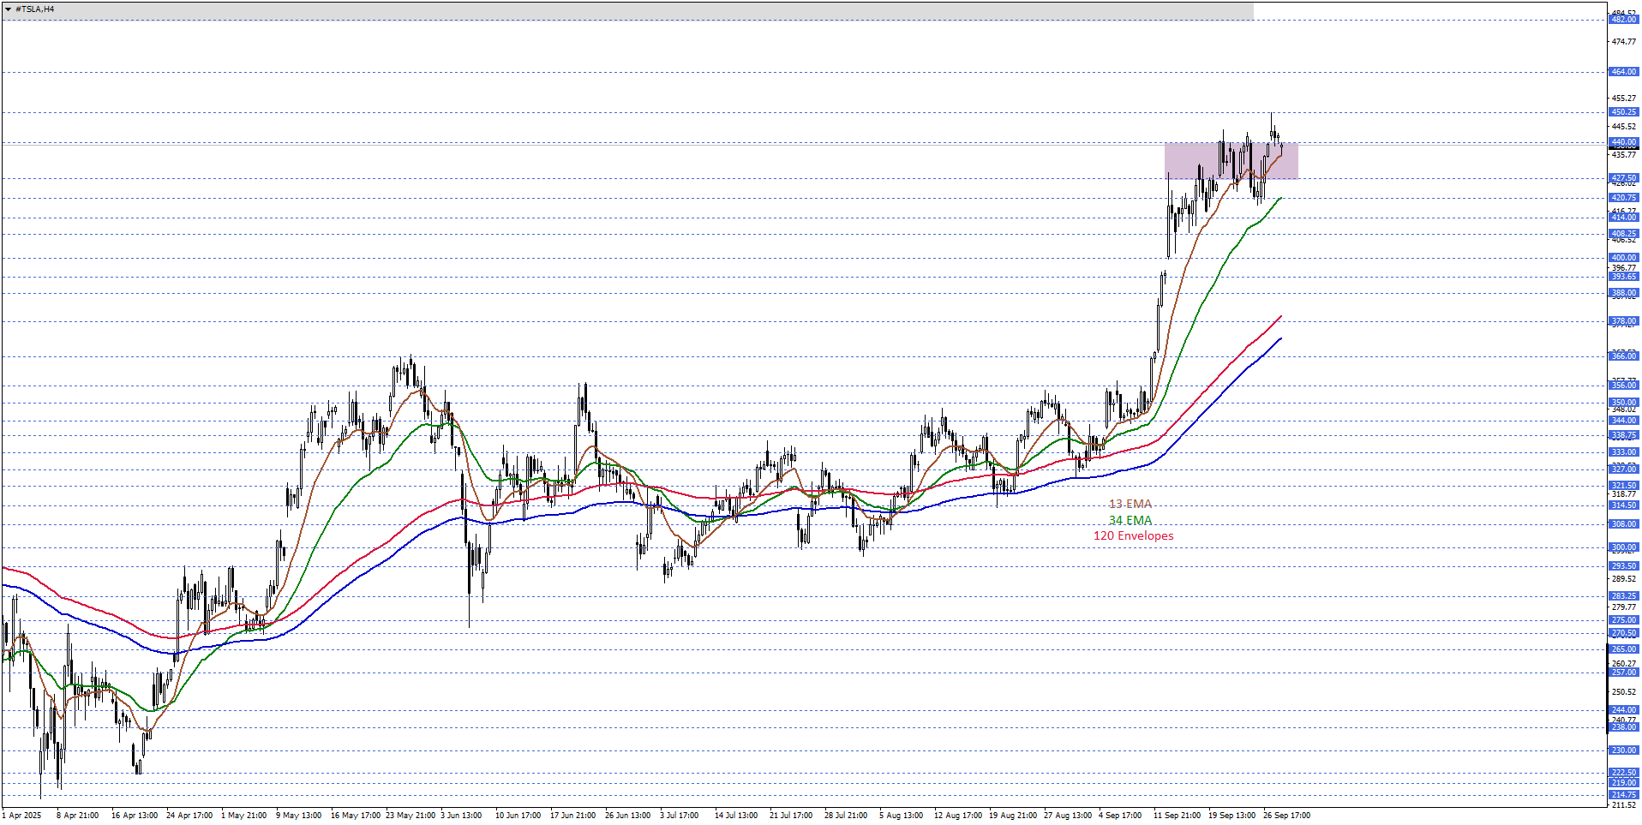Screen dimensions: 1642x825
Task: Click the 427.50 price level tag
Action: tap(1623, 178)
